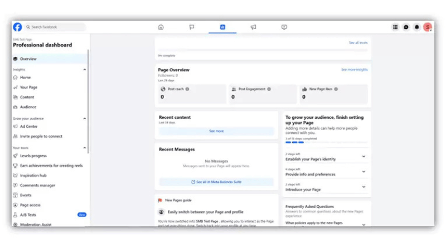Collapse the Grow your audience section

tap(85, 118)
